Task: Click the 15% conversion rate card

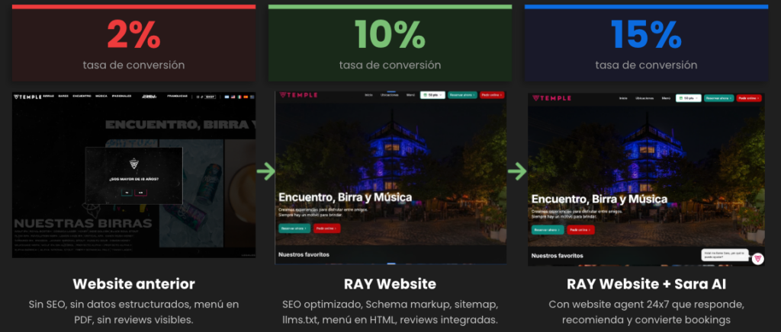Action: 646,43
